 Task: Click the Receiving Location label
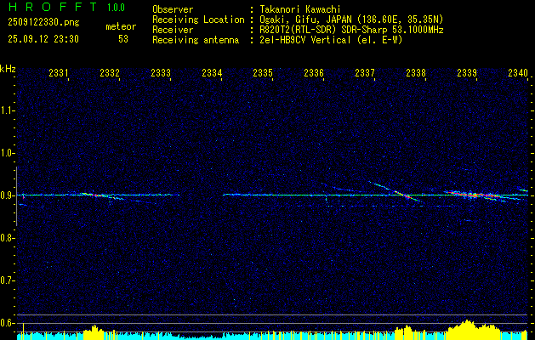[198, 20]
